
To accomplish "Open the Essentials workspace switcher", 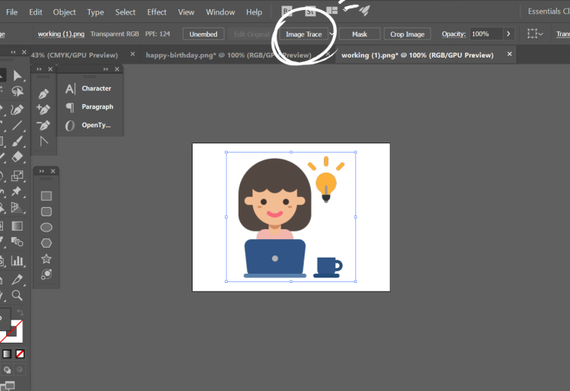I will pos(549,11).
